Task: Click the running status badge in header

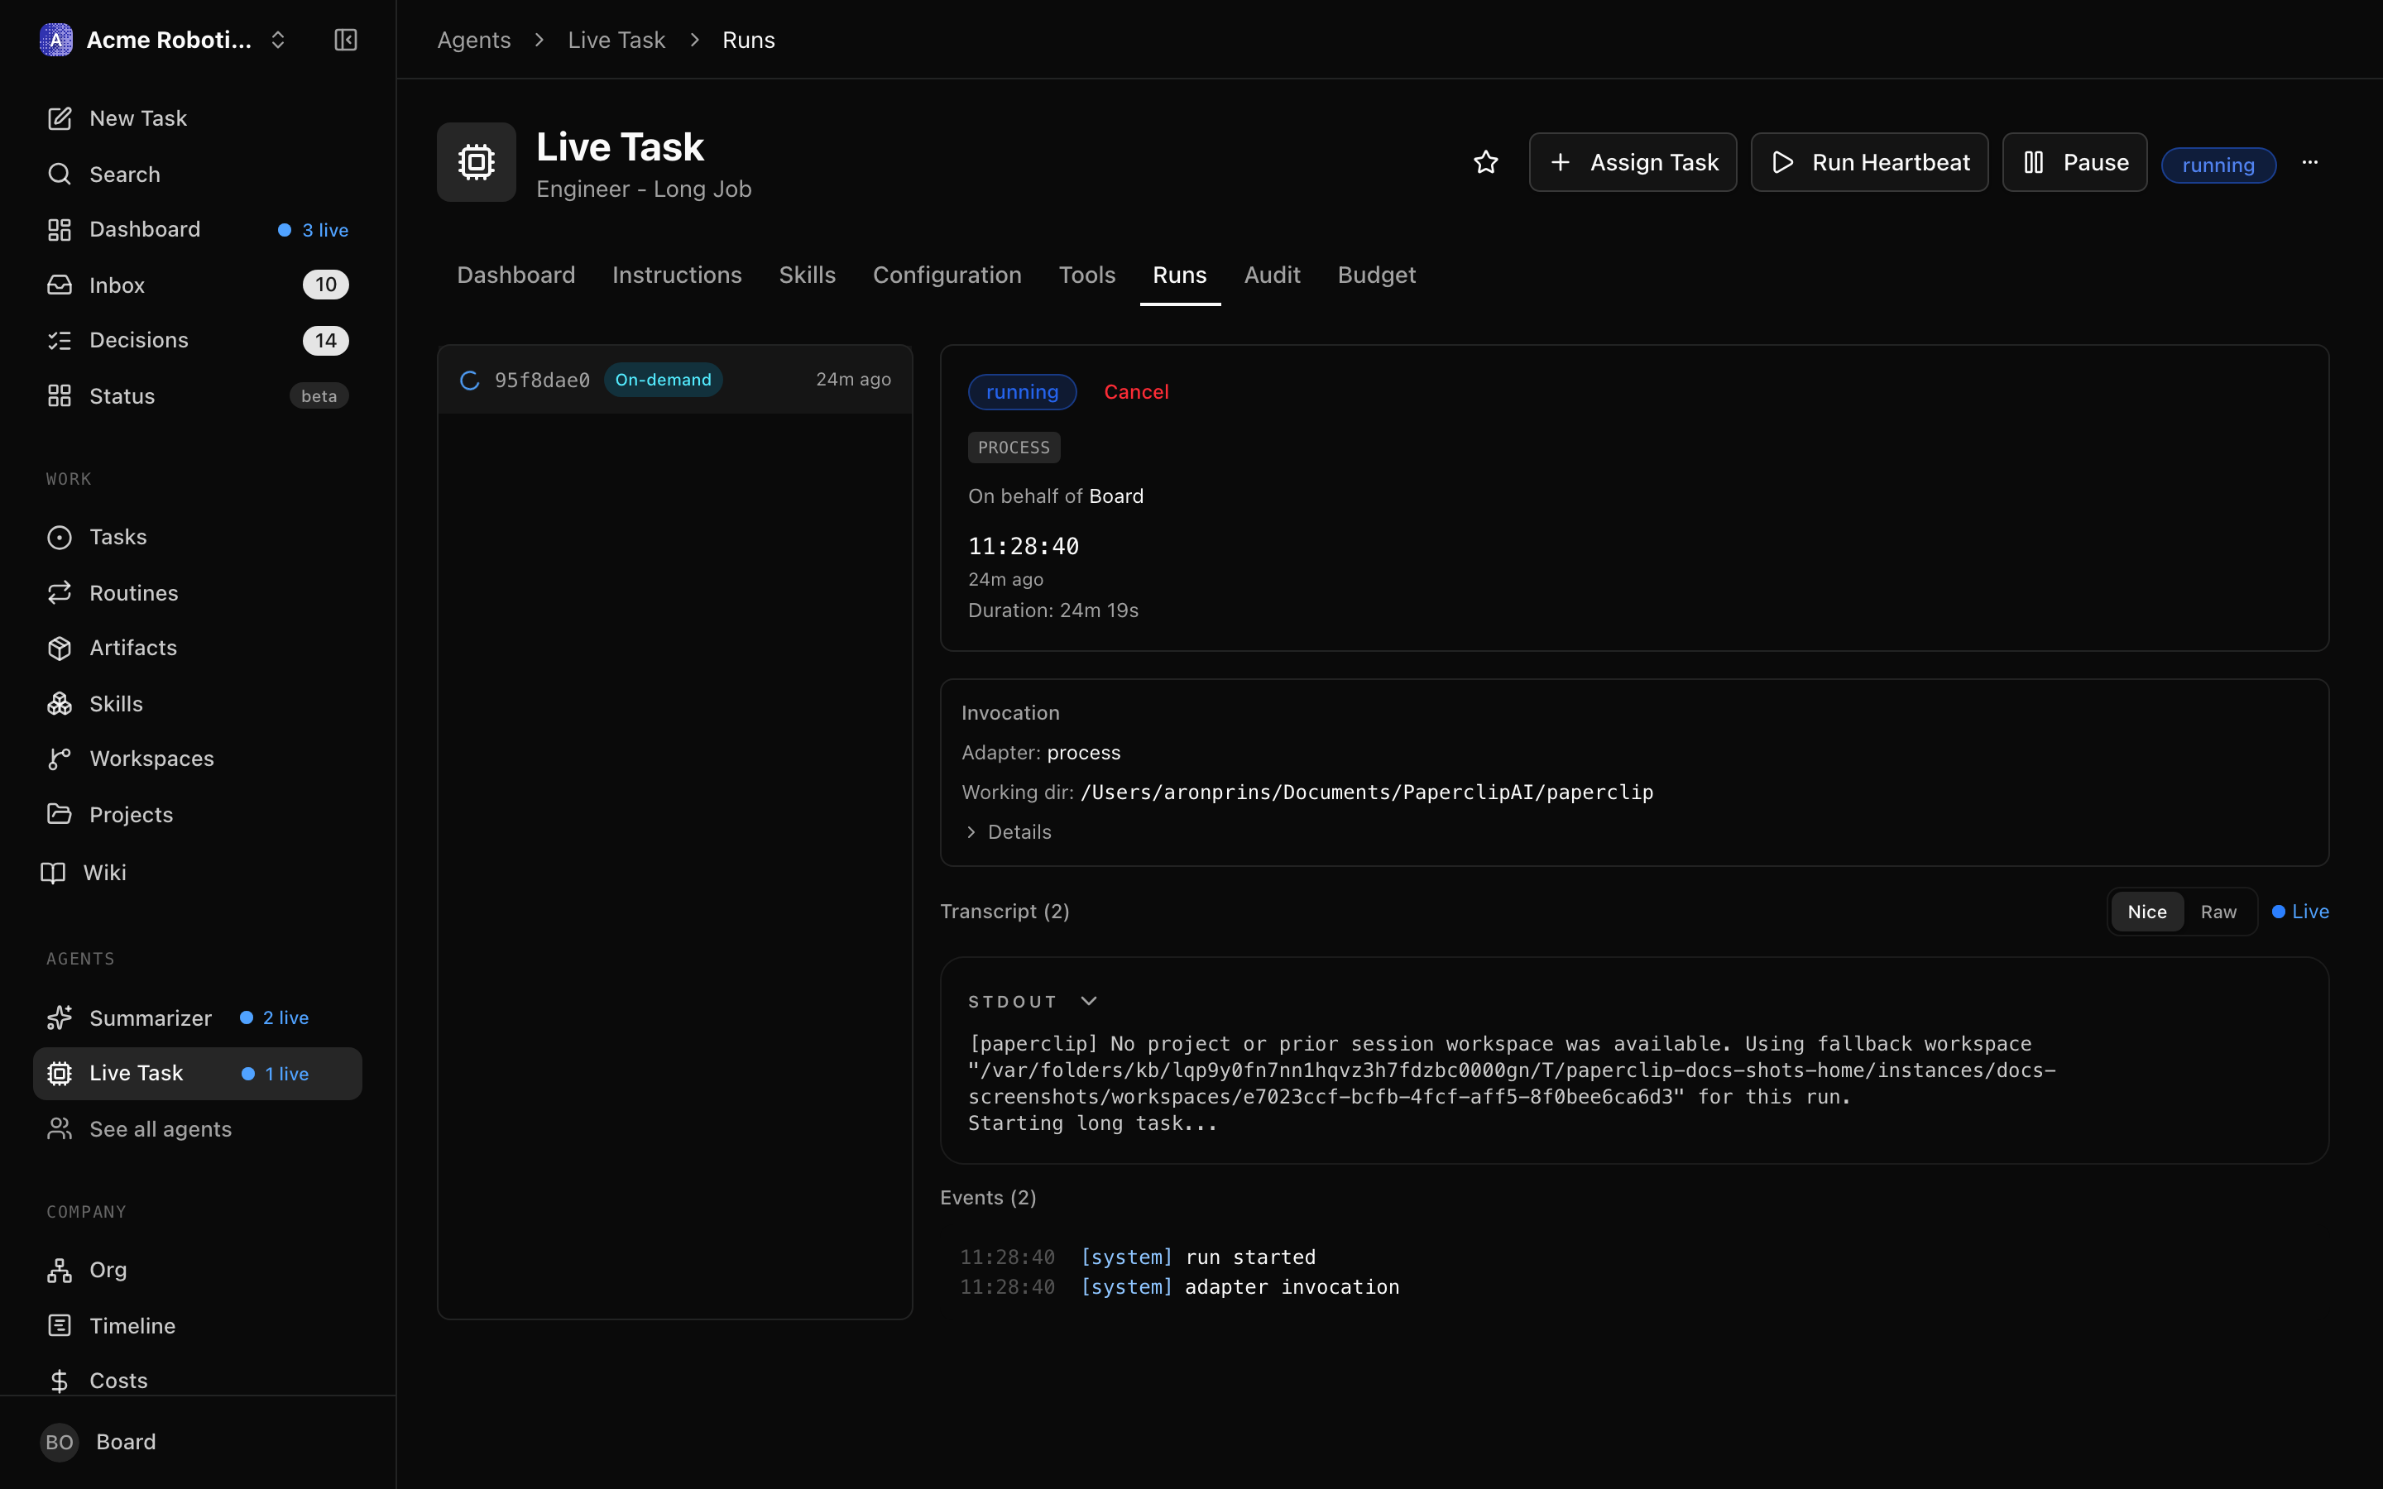Action: tap(2218, 165)
